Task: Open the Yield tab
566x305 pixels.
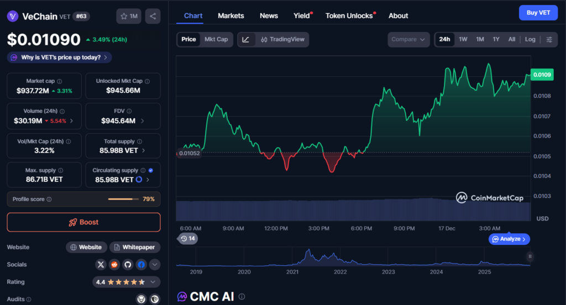Action: 302,16
